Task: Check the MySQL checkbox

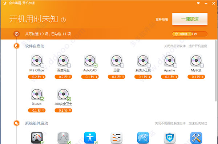Action: (x=202, y=65)
